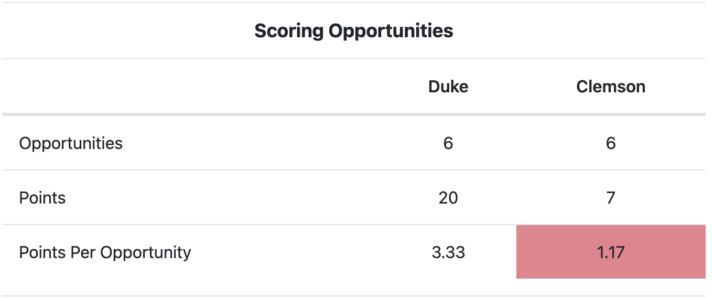Click the red highlighted 1.17 cell

(x=611, y=252)
